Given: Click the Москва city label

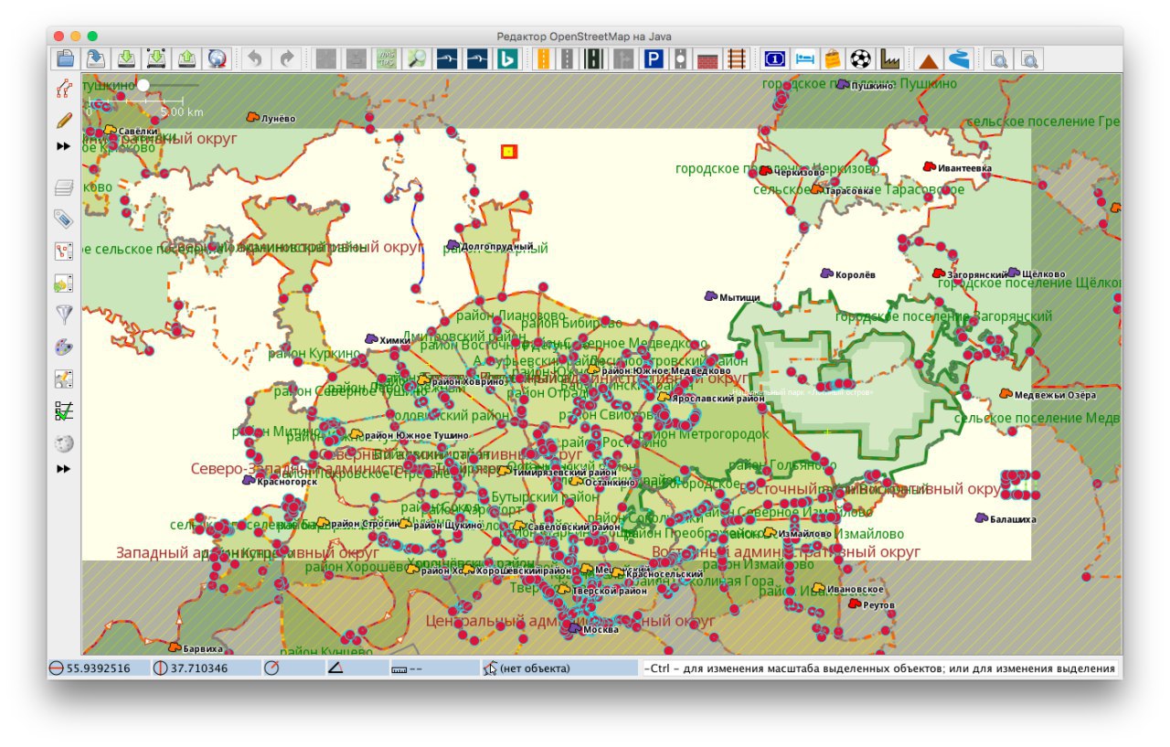Looking at the screenshot, I should [x=601, y=629].
